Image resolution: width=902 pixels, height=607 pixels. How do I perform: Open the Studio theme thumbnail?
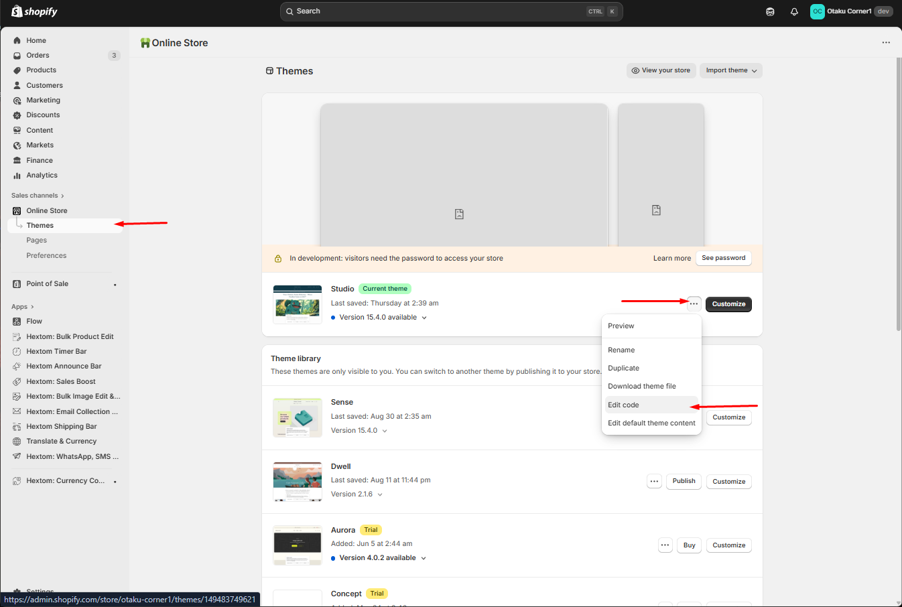[x=298, y=305]
